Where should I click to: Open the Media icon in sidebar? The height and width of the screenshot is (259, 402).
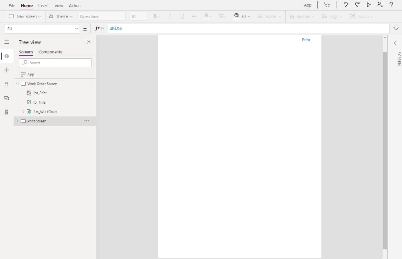coord(7,98)
